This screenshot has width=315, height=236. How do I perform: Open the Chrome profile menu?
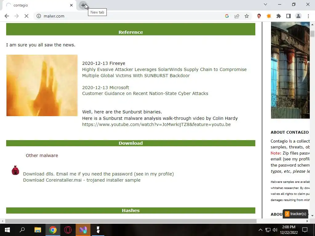298,16
